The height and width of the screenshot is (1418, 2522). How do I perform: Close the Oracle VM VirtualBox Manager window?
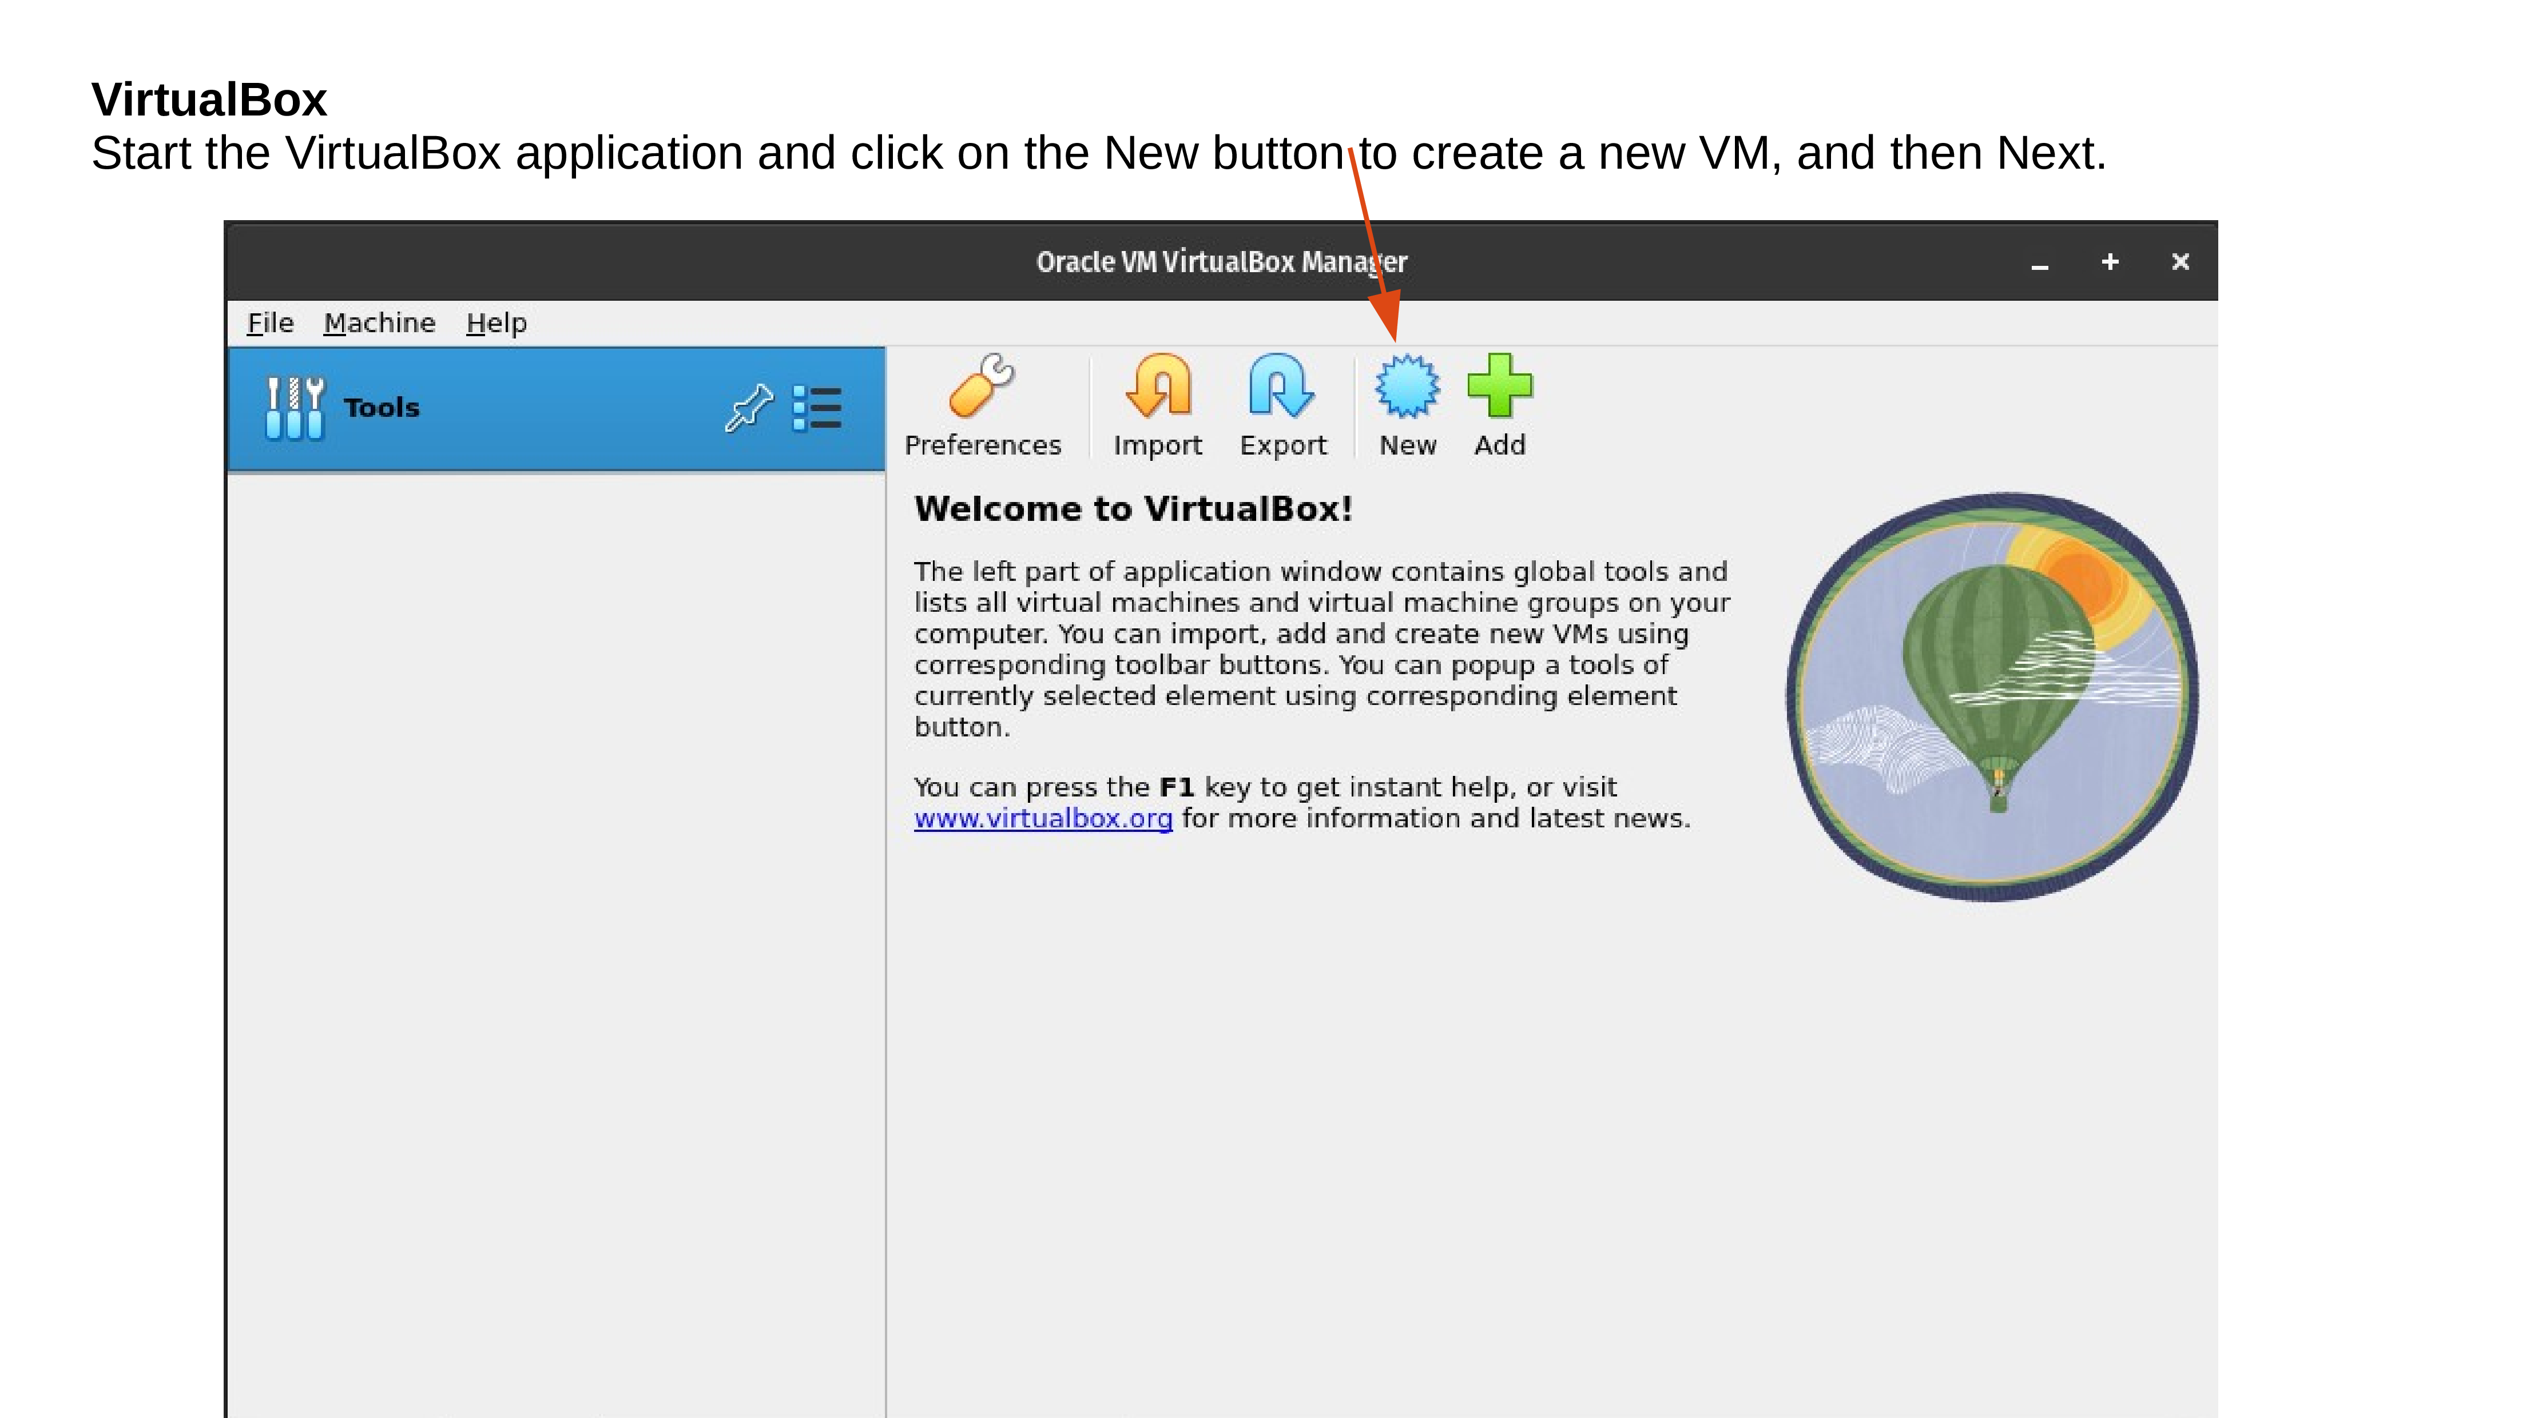pos(2181,262)
